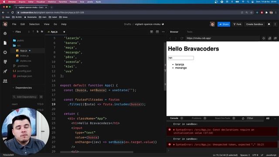Open the Selection menu
Screen dimensions: 279x157
point(34,24)
